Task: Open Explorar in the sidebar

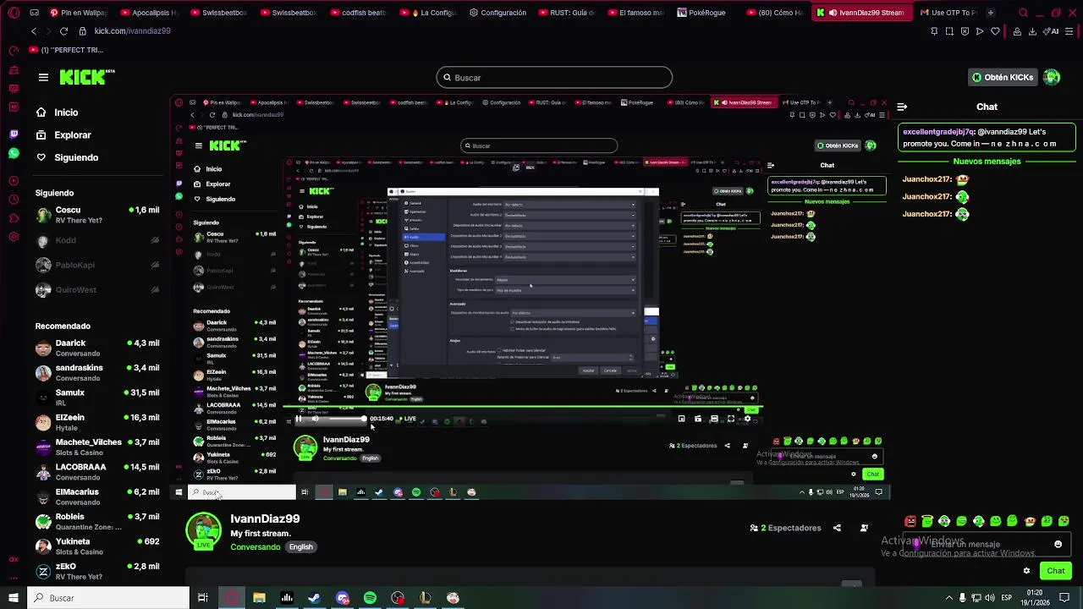Action: coord(73,134)
